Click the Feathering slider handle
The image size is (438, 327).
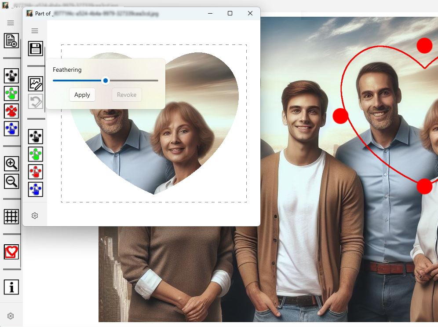[x=105, y=81]
